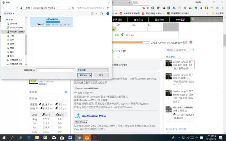Open the recent locations dropdown arrow
The width and height of the screenshot is (226, 141).
(x=13, y=8)
